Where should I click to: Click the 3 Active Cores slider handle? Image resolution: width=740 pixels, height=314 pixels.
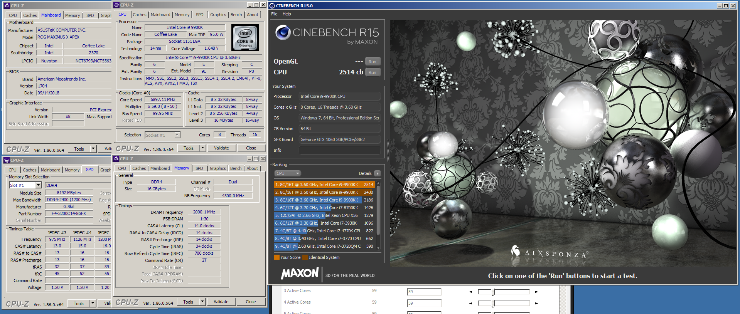tap(493, 292)
